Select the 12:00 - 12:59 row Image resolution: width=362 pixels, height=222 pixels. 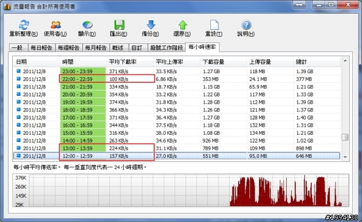(x=176, y=156)
